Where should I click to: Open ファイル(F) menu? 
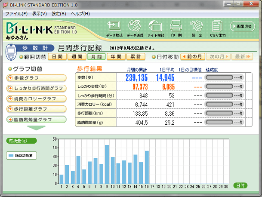16,14
